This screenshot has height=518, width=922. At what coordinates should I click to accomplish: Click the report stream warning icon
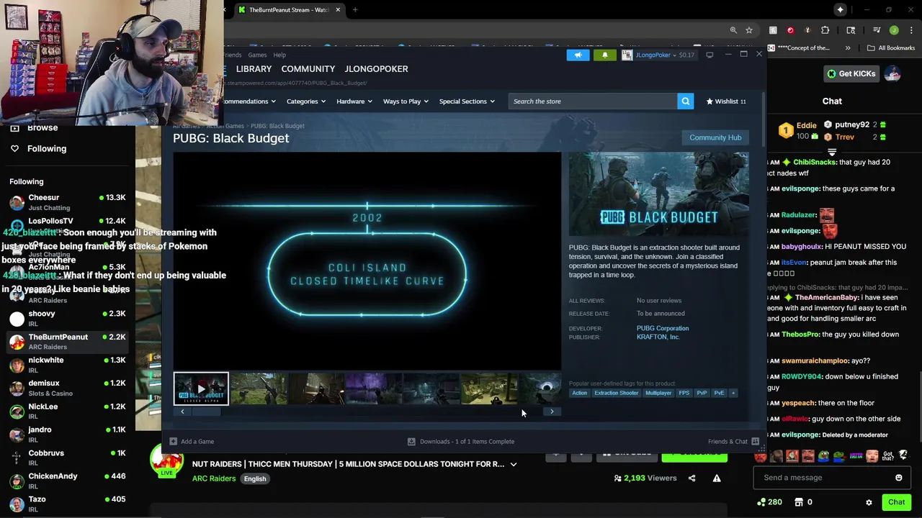click(x=717, y=478)
